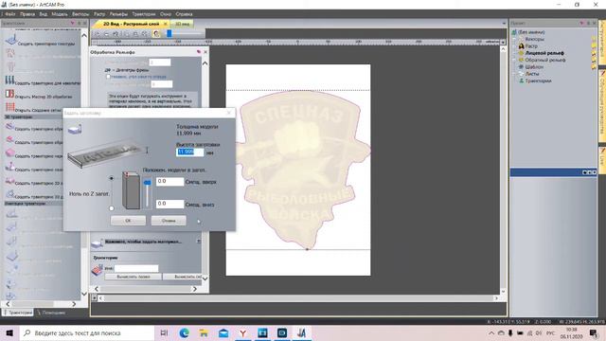This screenshot has width=606, height=341.
Task: Open Microsoft Edge from the taskbar
Action: 184,332
